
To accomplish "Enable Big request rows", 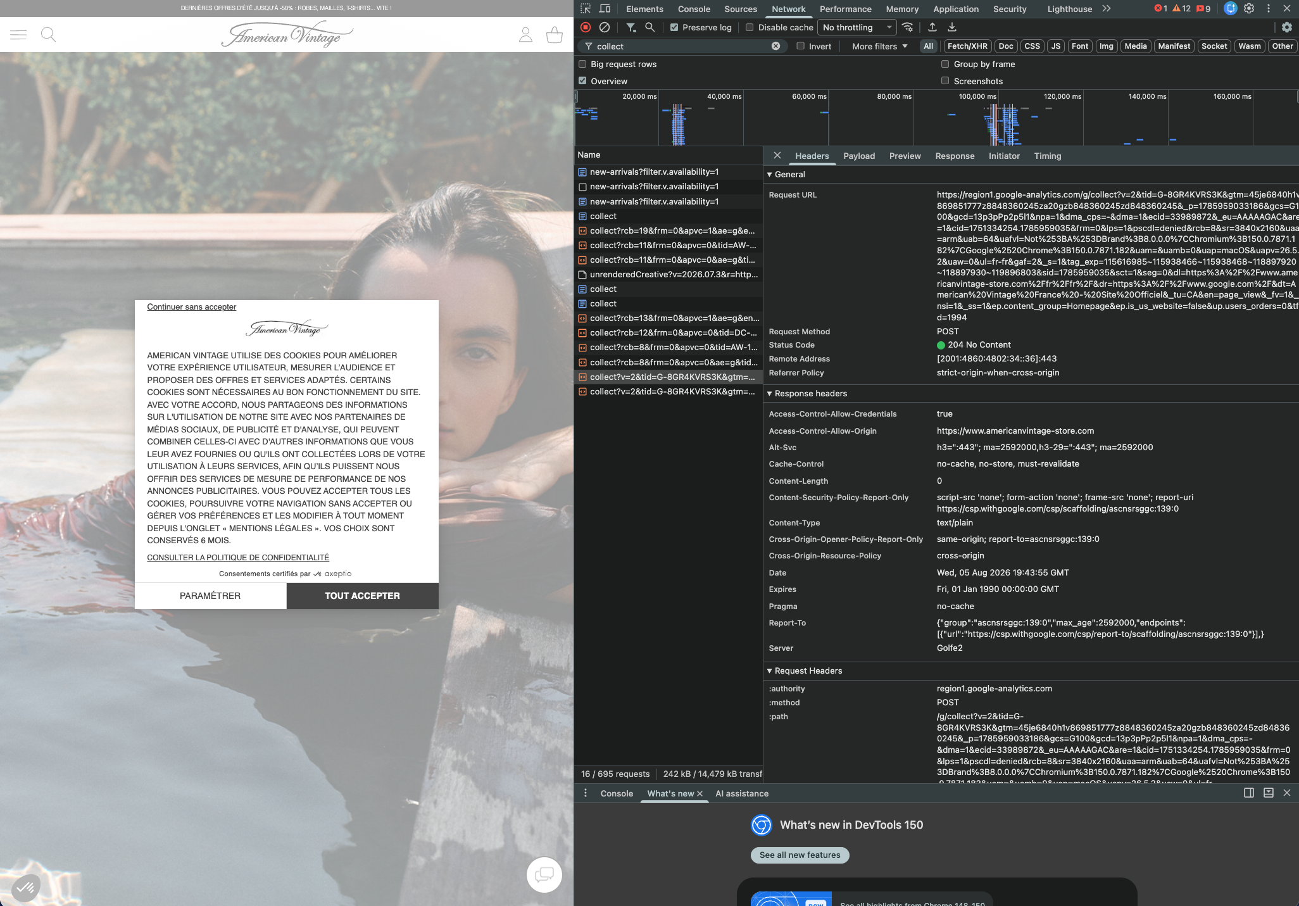I will pyautogui.click(x=582, y=64).
